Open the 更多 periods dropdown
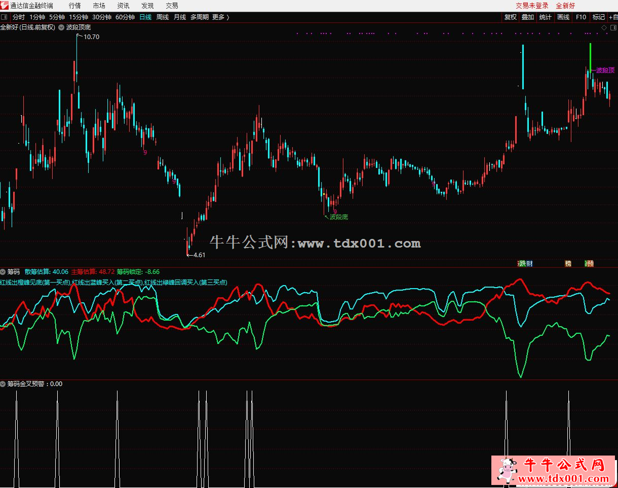Viewport: 618px width, 488px height. coord(221,17)
